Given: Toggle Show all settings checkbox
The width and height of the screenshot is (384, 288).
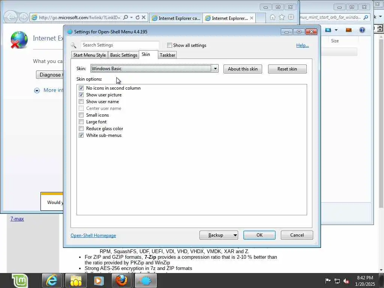Looking at the screenshot, I should (169, 45).
